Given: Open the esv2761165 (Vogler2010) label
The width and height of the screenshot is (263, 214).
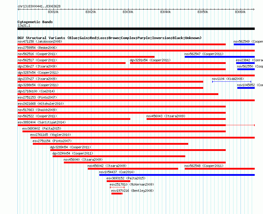Looking at the screenshot, I should (x=51, y=135).
